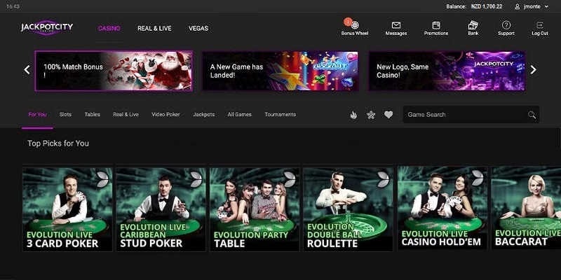Viewport: 561px width, 280px height.
Task: Open the Promotions icon
Action: [435, 25]
